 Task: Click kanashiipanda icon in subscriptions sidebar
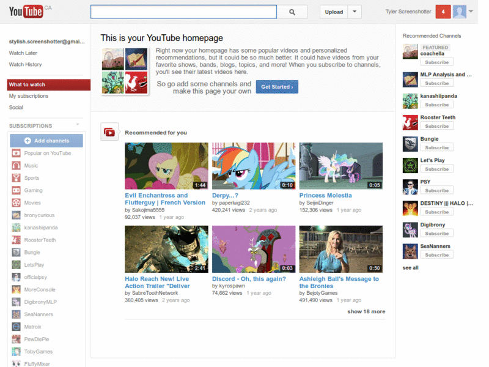17,228
